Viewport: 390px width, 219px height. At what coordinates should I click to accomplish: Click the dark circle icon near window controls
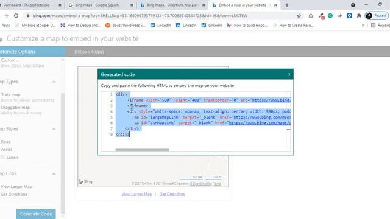(353, 5)
